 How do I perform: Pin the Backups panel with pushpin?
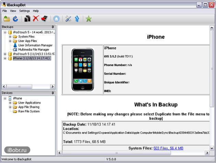(52, 27)
